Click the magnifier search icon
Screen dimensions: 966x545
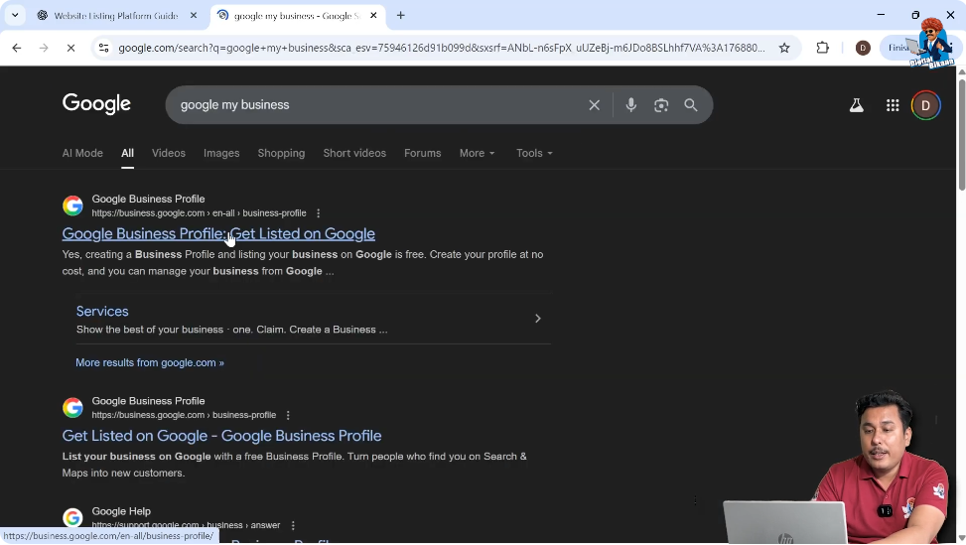pos(691,105)
